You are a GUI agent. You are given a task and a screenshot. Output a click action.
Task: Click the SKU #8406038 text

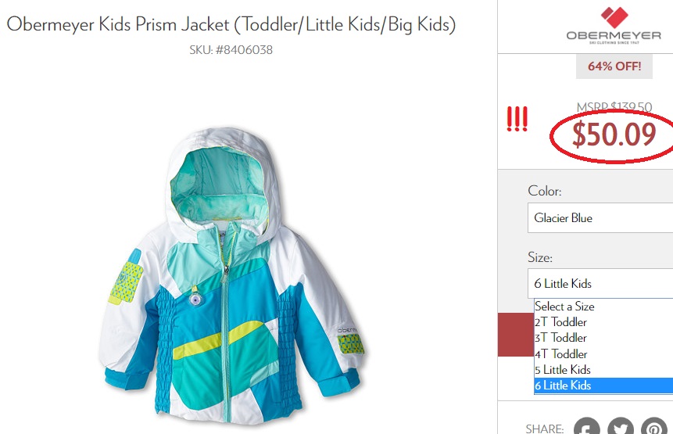tap(231, 50)
